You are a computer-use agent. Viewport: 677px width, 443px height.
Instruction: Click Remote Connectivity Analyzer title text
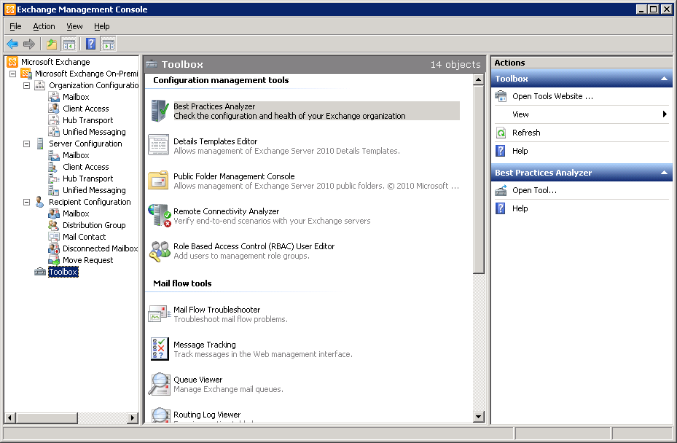[x=226, y=211]
